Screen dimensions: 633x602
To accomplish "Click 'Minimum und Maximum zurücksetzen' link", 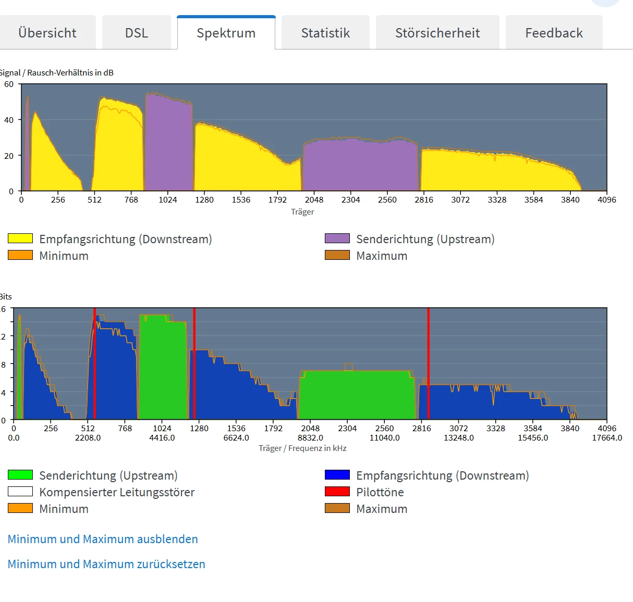I will (106, 564).
